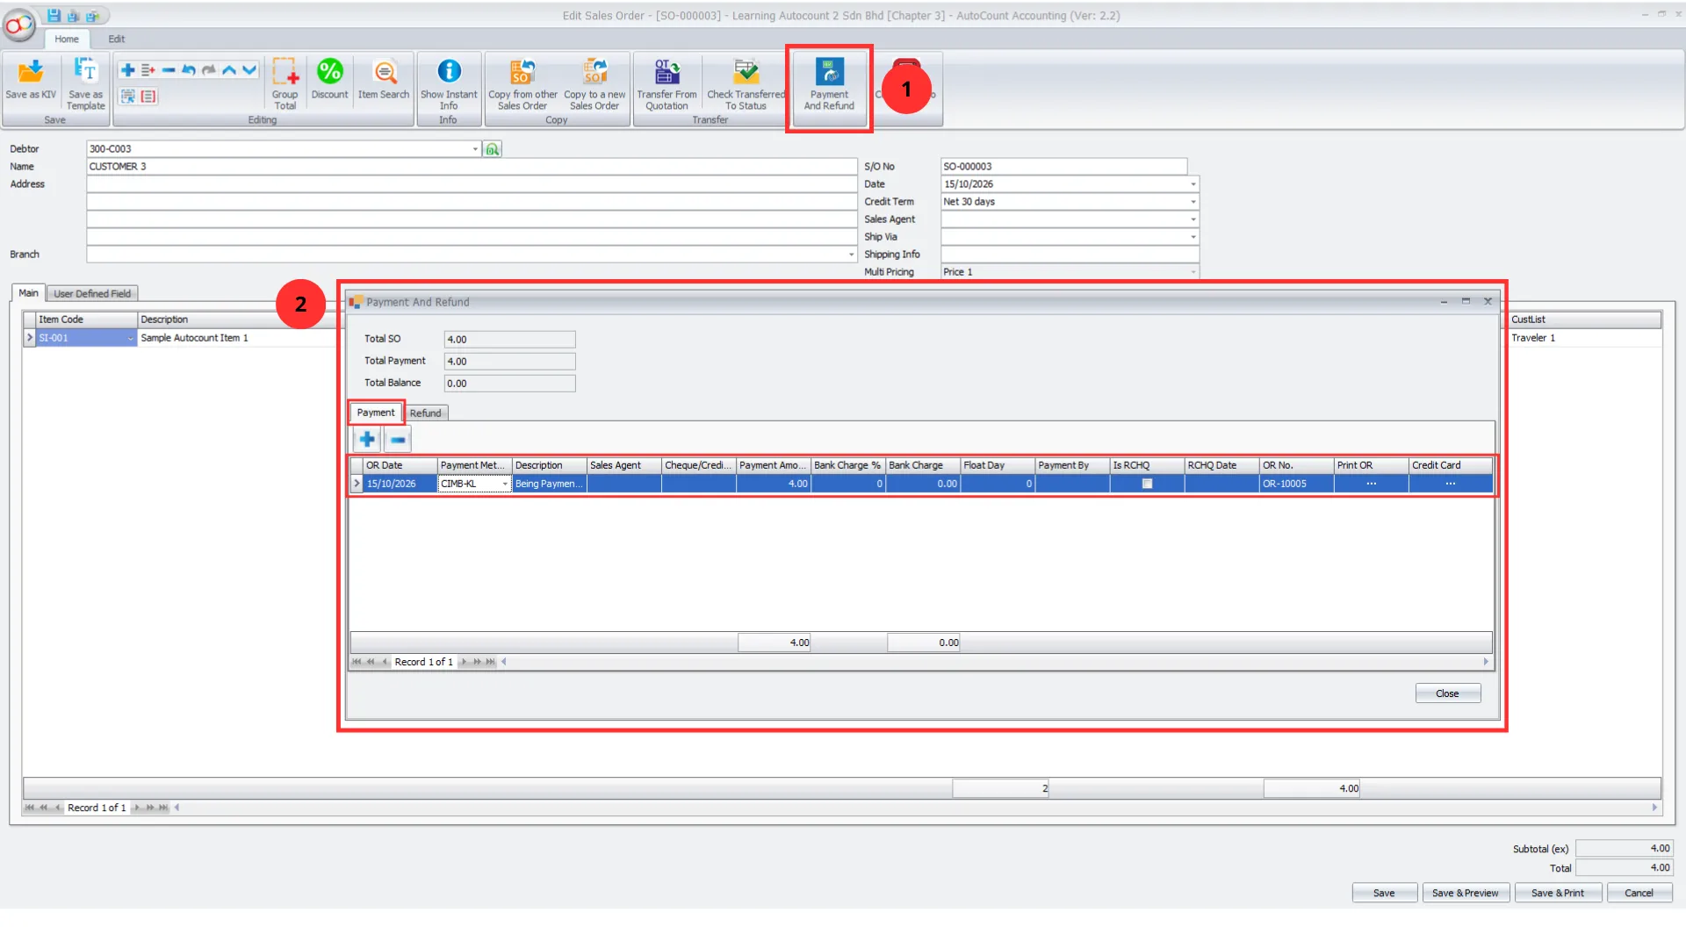Viewport: 1686px width, 948px height.
Task: Open the AutoCount application menu logo
Action: coord(18,25)
